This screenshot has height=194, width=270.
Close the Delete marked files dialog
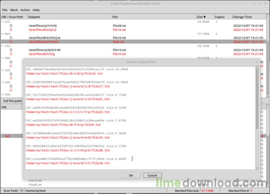pos(257,62)
